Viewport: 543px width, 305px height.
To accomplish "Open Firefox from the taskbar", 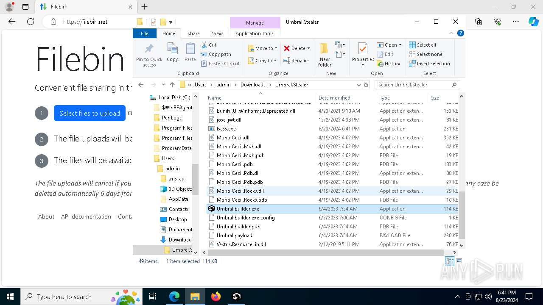I will (x=216, y=297).
